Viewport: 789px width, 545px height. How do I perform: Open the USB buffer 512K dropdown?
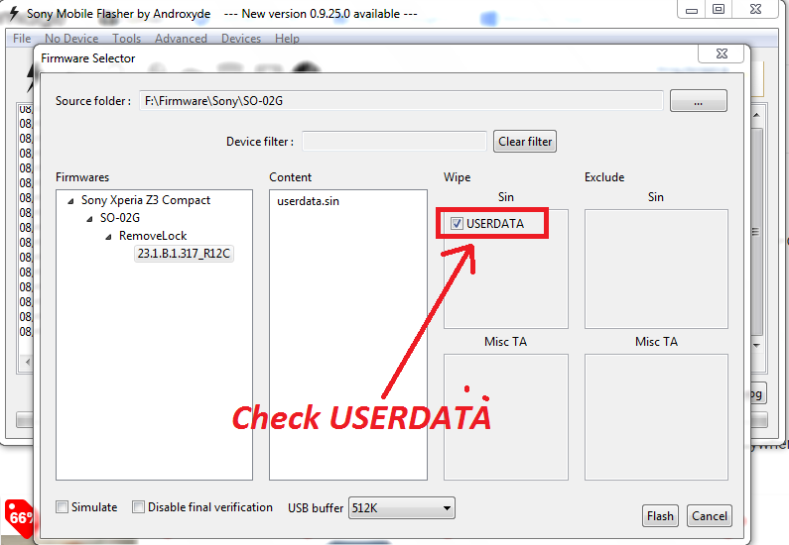pos(402,507)
